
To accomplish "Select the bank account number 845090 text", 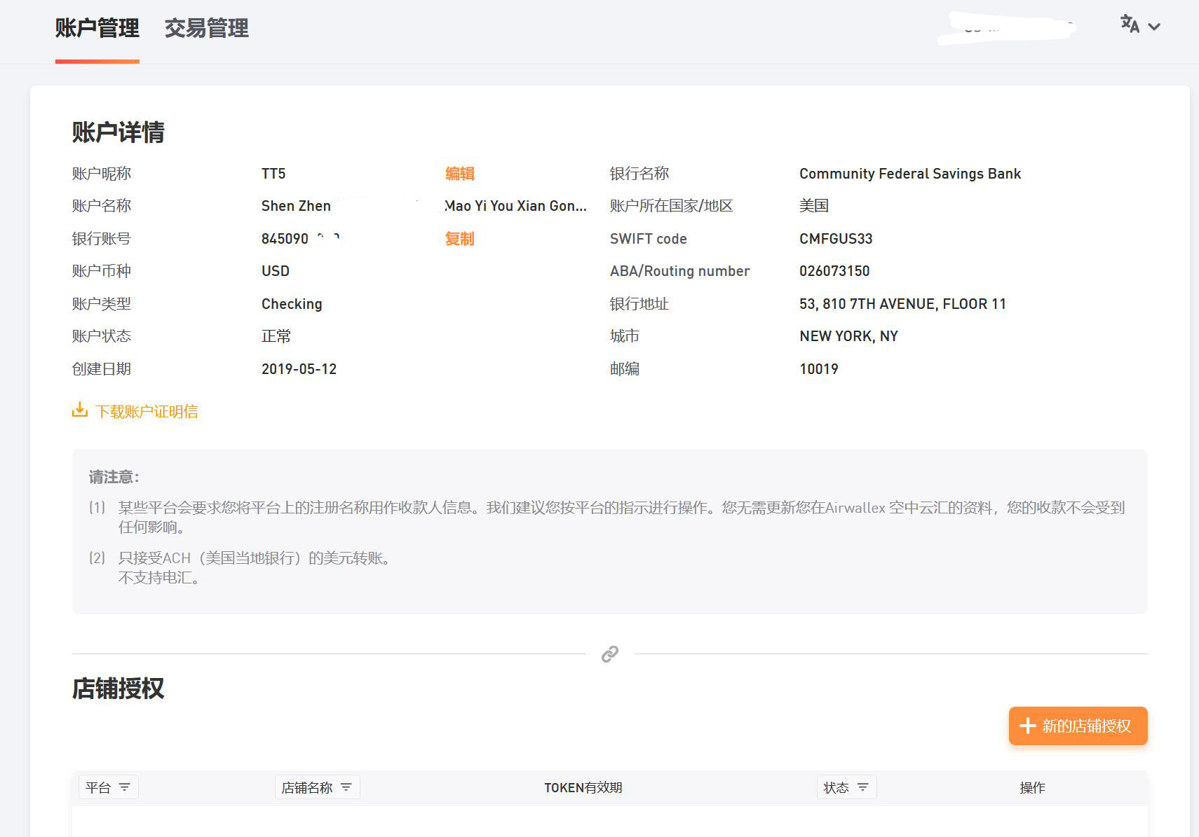I will [284, 238].
